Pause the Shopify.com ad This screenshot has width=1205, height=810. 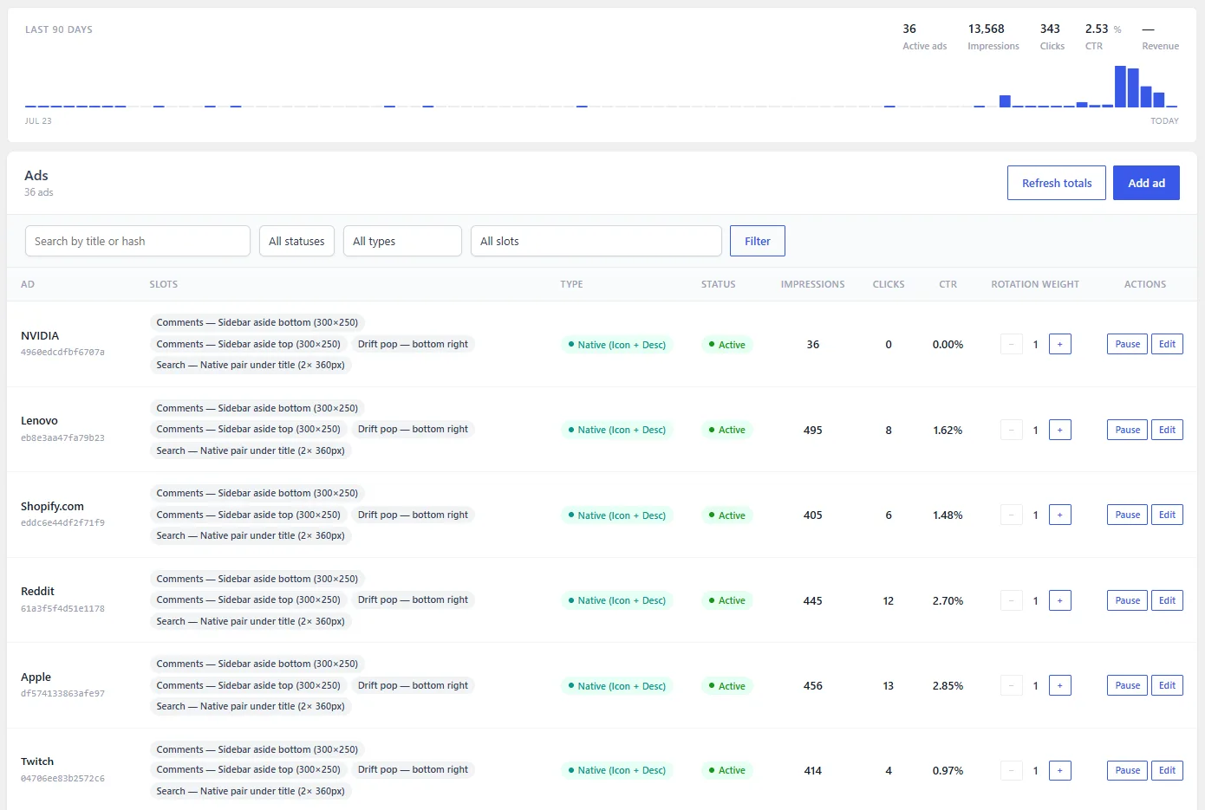1127,515
